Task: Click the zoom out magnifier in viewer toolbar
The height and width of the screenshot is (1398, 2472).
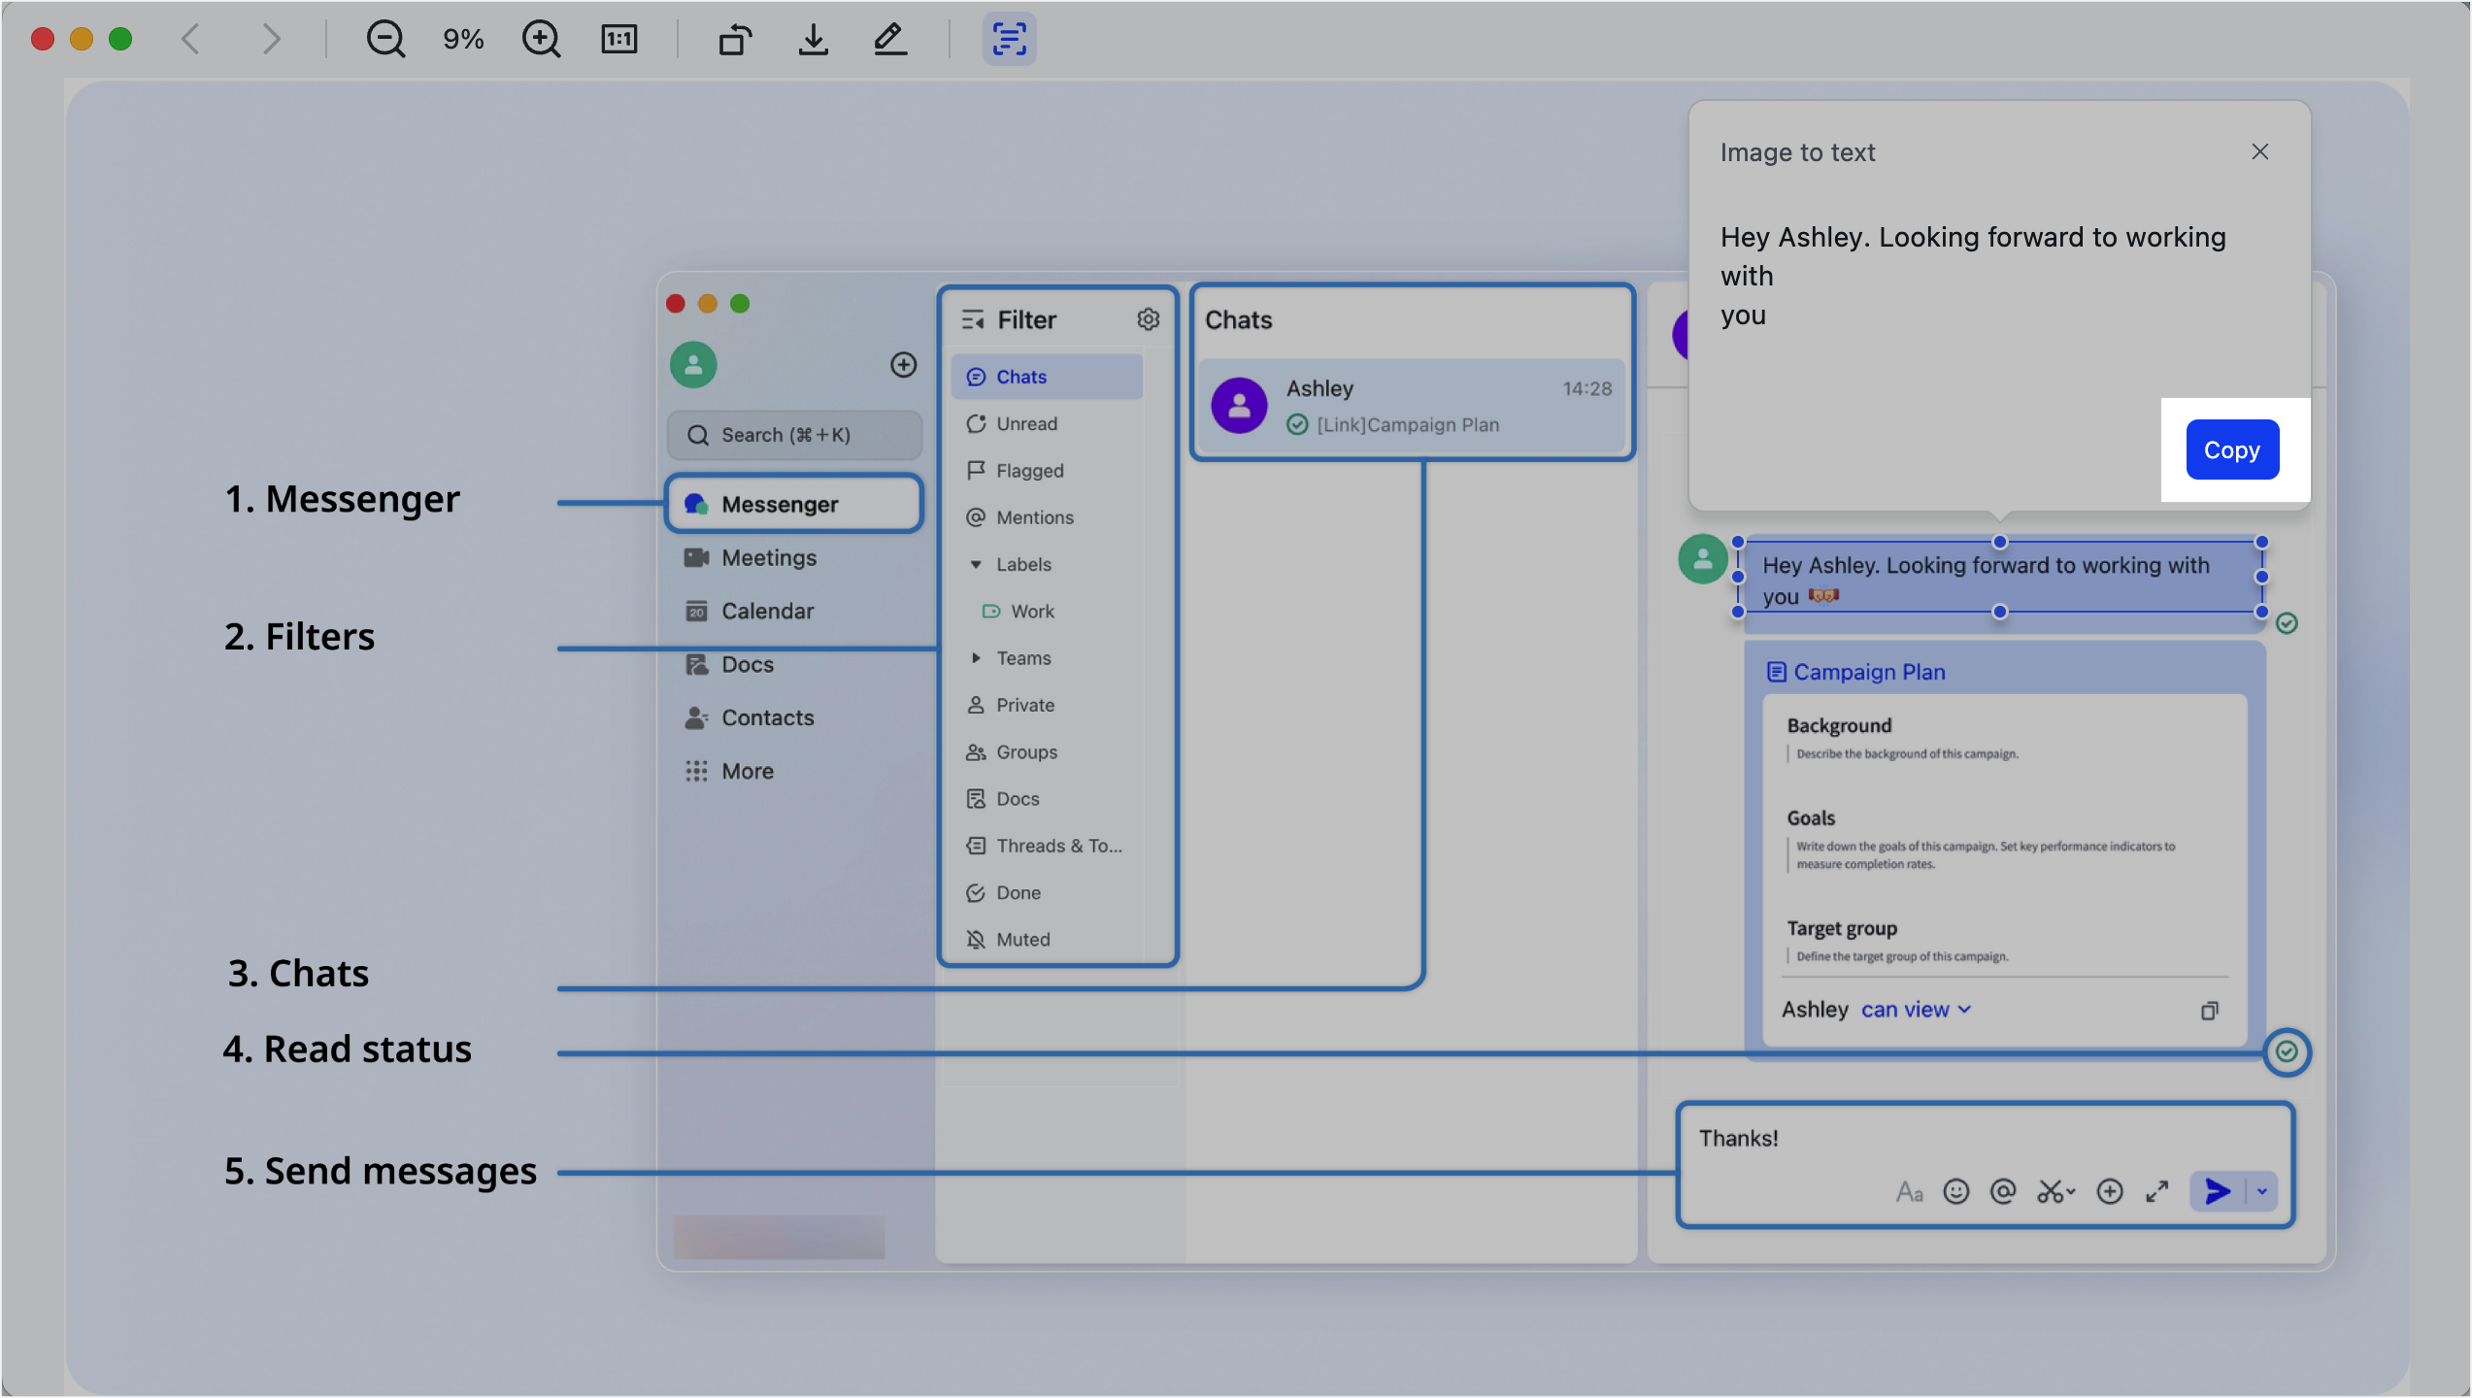Action: click(385, 39)
